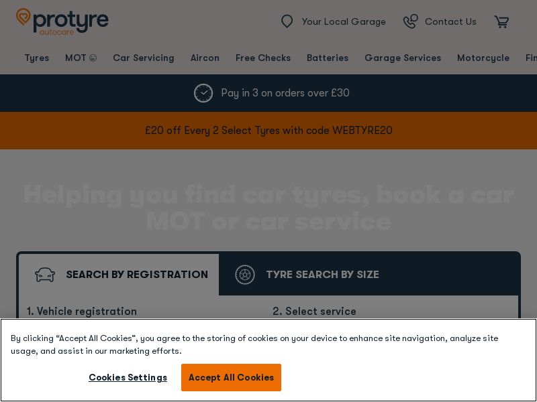Click the Contact Us link
Image resolution: width=537 pixels, height=402 pixels.
pos(450,21)
